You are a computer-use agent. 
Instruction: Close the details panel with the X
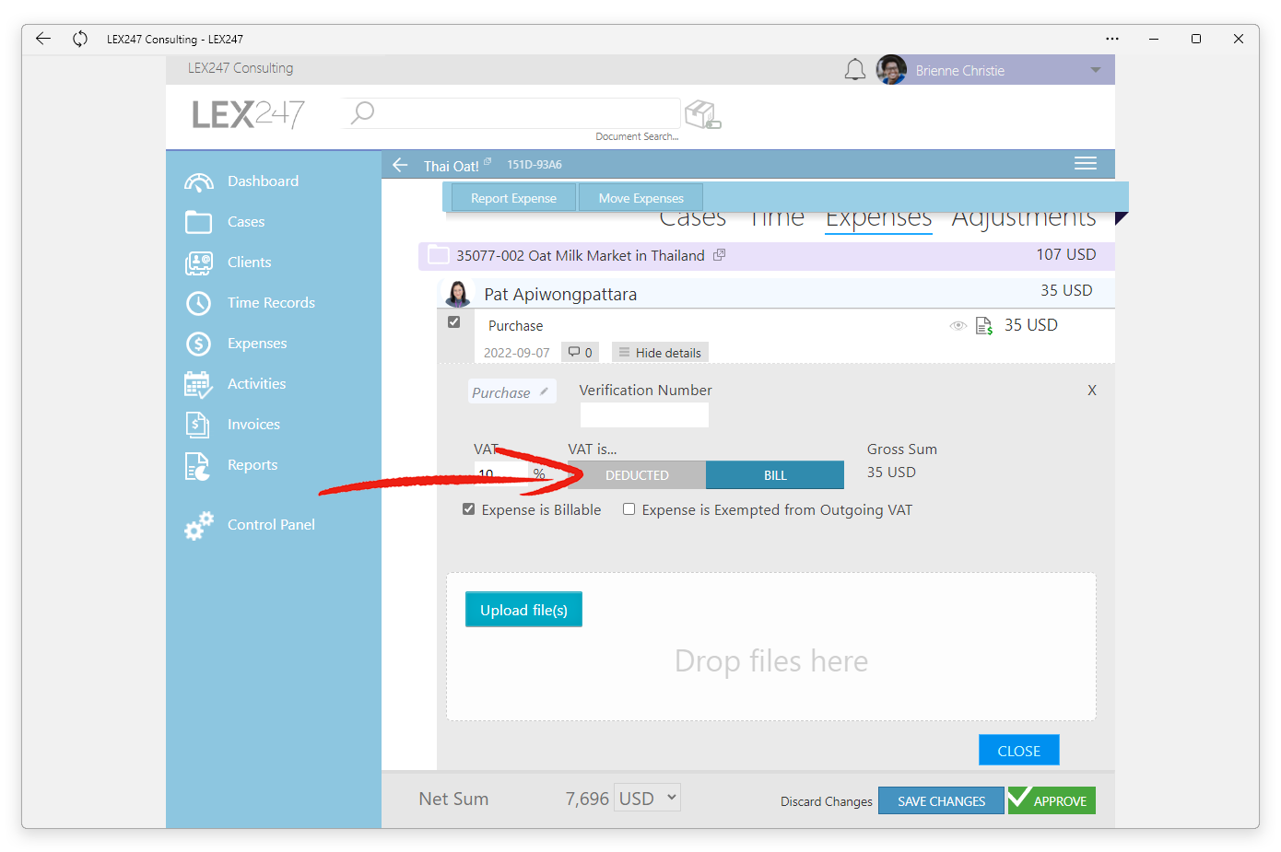pos(1092,391)
